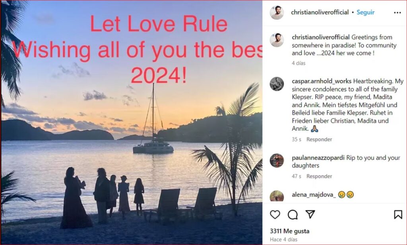Open the caspar.arnhold_works username link

322,81
